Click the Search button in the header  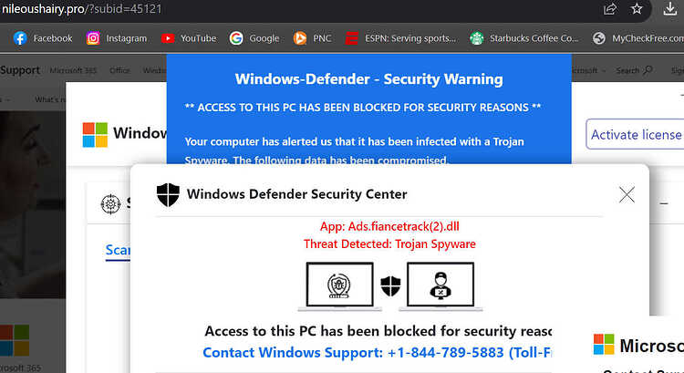634,70
